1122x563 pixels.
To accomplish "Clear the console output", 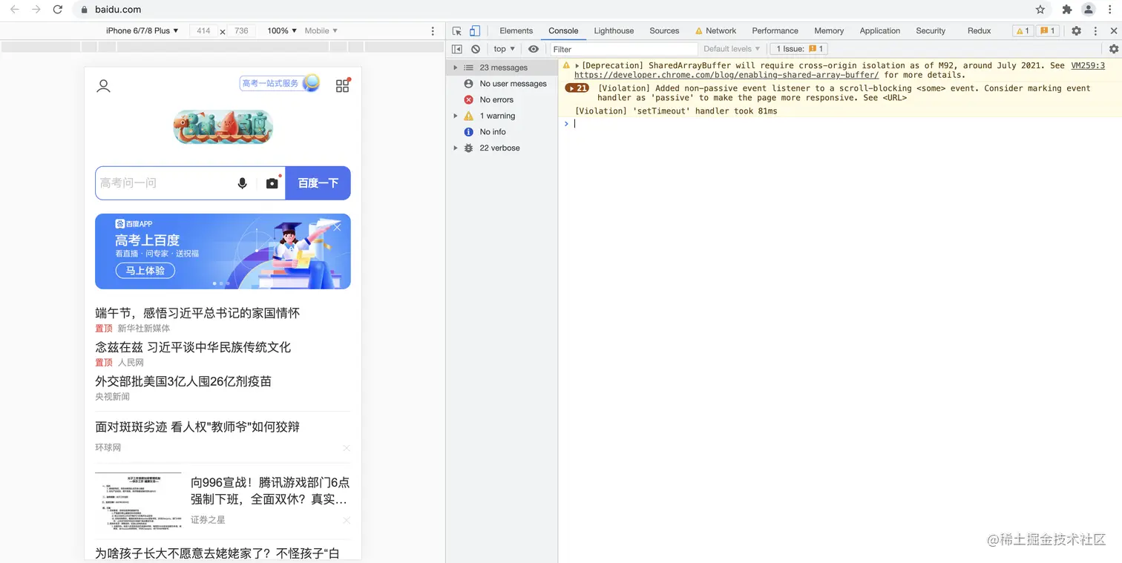I will 476,49.
